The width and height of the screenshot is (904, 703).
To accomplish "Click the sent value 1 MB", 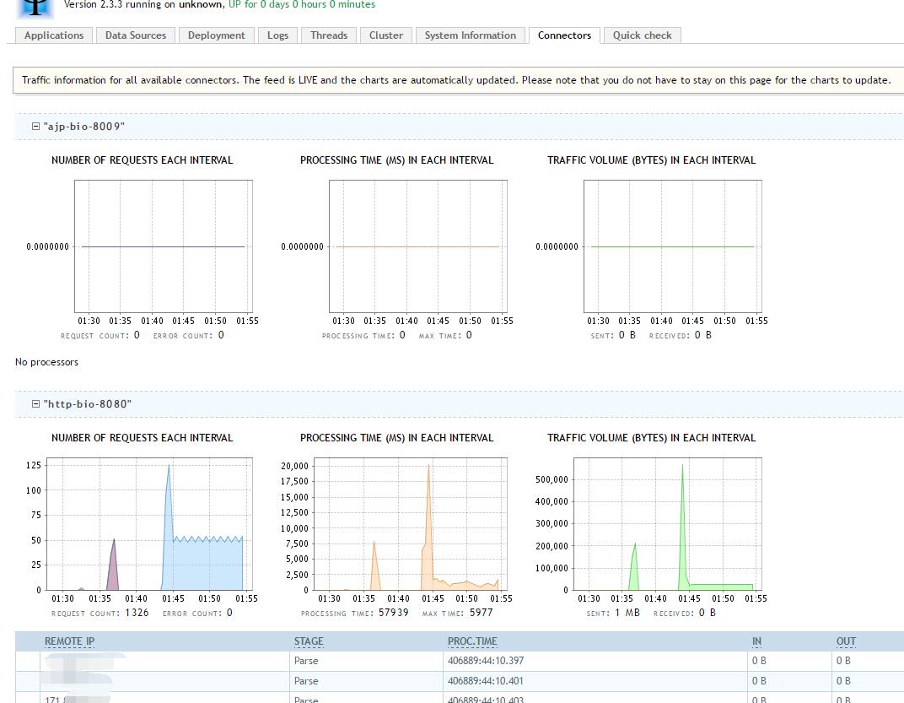I will (627, 613).
